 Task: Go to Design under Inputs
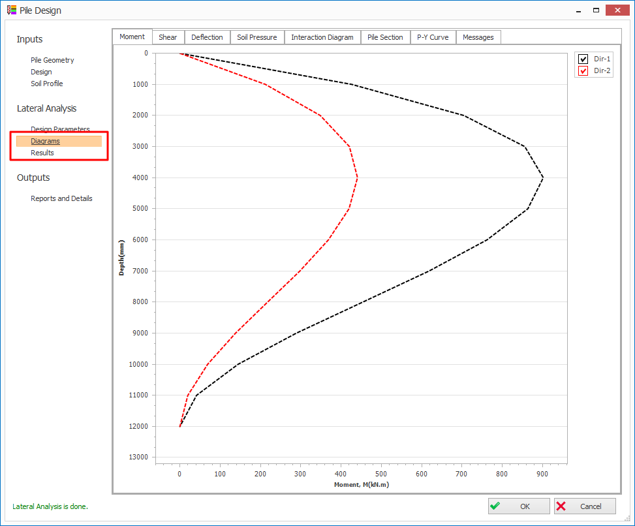tap(41, 72)
